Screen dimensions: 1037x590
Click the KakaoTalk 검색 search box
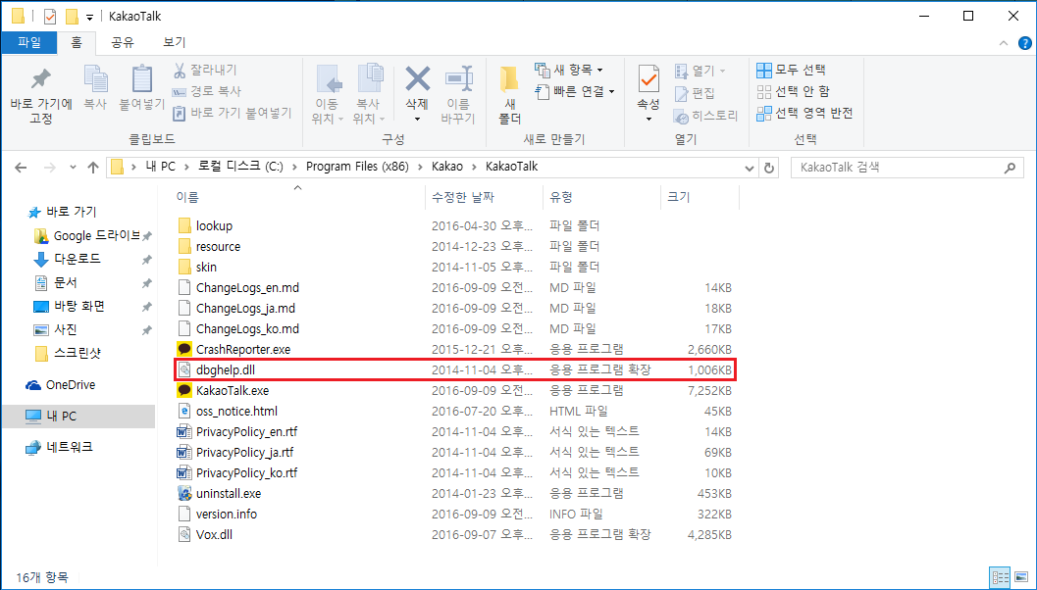coord(906,168)
